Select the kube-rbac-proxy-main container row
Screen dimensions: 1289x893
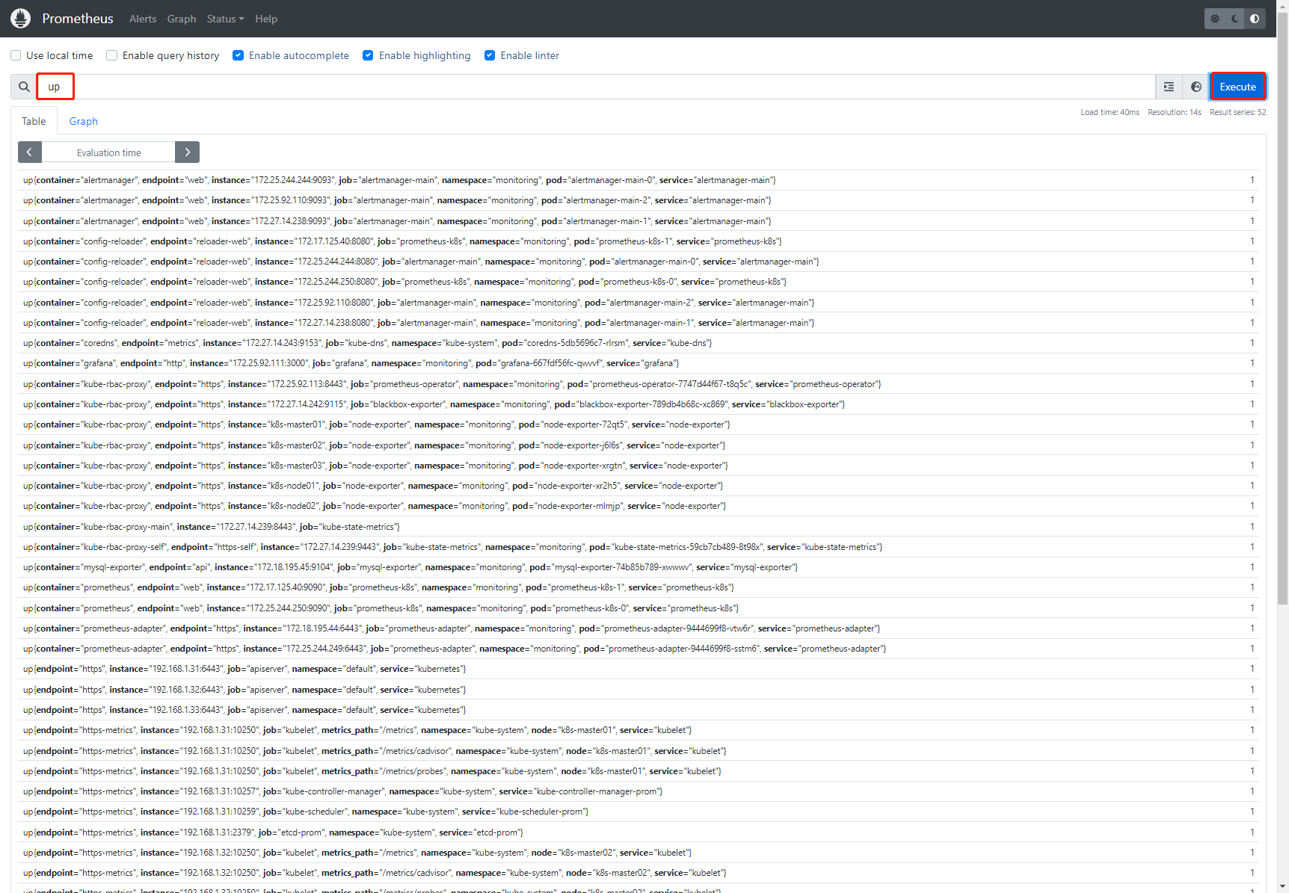pos(639,527)
